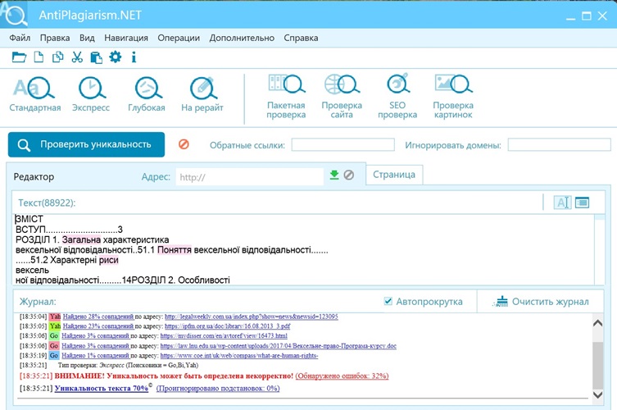Start the На рерайт check
This screenshot has width=617, height=410.
pos(202,95)
